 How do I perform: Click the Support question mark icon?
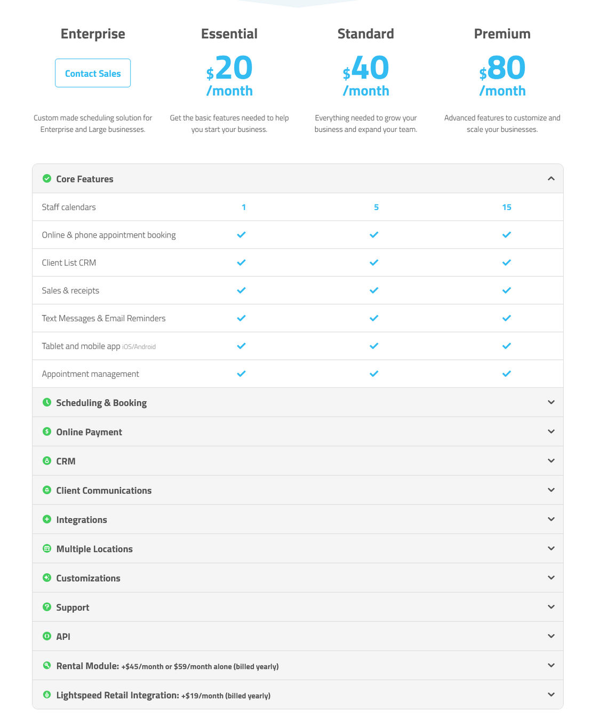tap(47, 607)
